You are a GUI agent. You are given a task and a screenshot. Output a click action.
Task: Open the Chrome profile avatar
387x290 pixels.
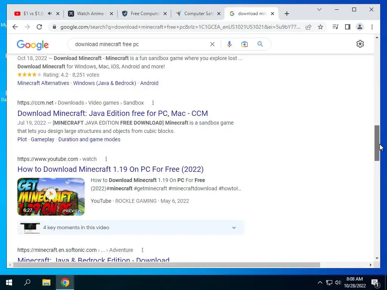tap(360, 27)
